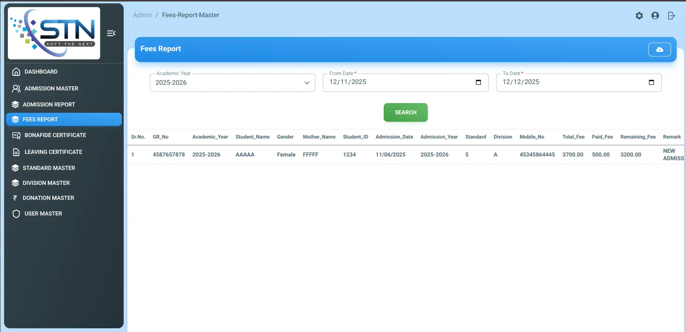Screen dimensions: 686x332
Task: Collapse sidebar using the hamburger menu icon
Action: pyautogui.click(x=111, y=33)
